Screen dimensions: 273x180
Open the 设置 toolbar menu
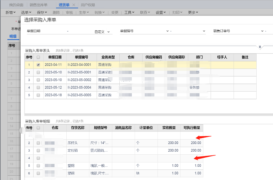(161, 12)
